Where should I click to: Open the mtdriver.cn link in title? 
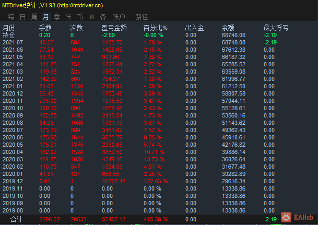click(80, 5)
